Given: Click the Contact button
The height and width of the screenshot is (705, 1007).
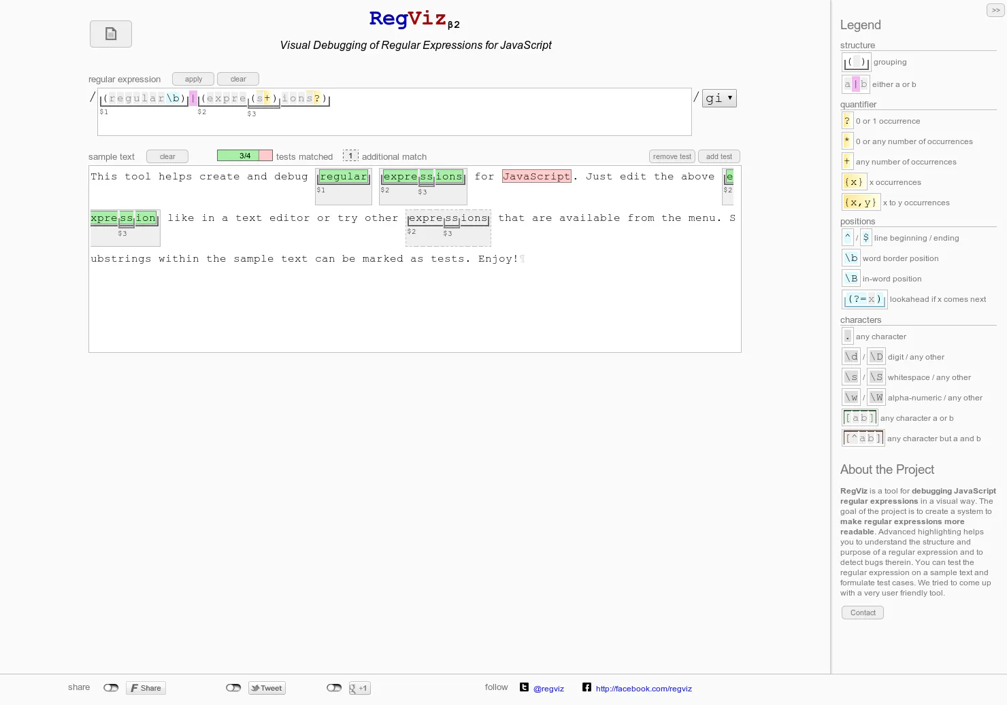Looking at the screenshot, I should (863, 613).
